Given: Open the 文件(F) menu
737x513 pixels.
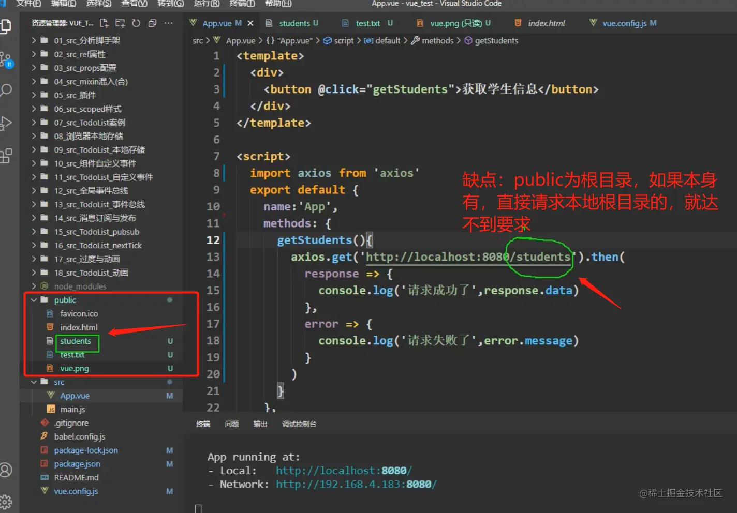Looking at the screenshot, I should 28,4.
